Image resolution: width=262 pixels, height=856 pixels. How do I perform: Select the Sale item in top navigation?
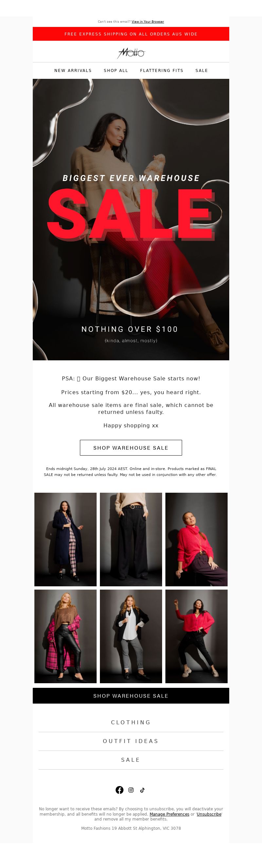202,70
